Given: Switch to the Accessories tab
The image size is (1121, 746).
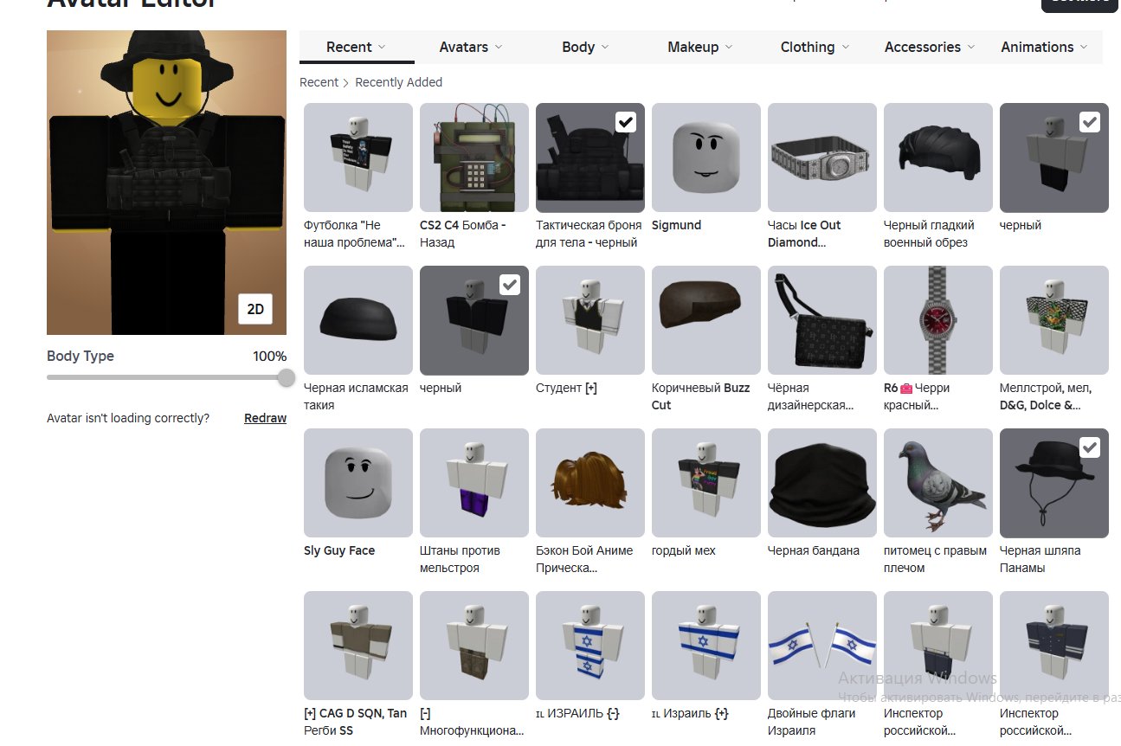Looking at the screenshot, I should click(x=930, y=48).
